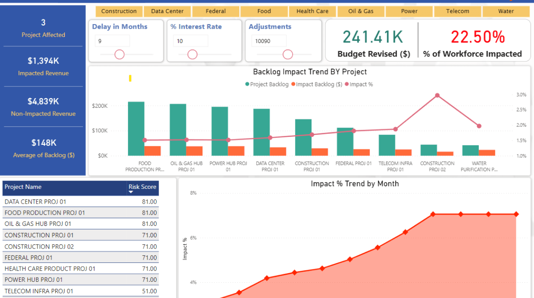Focus the Adjustments value field showing 10090
534x298 pixels.
click(269, 41)
